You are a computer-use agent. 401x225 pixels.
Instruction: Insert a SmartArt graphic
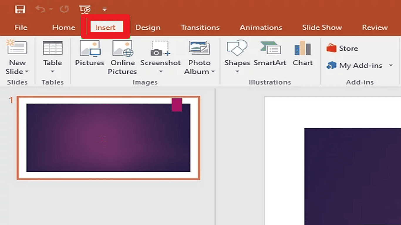(x=270, y=53)
